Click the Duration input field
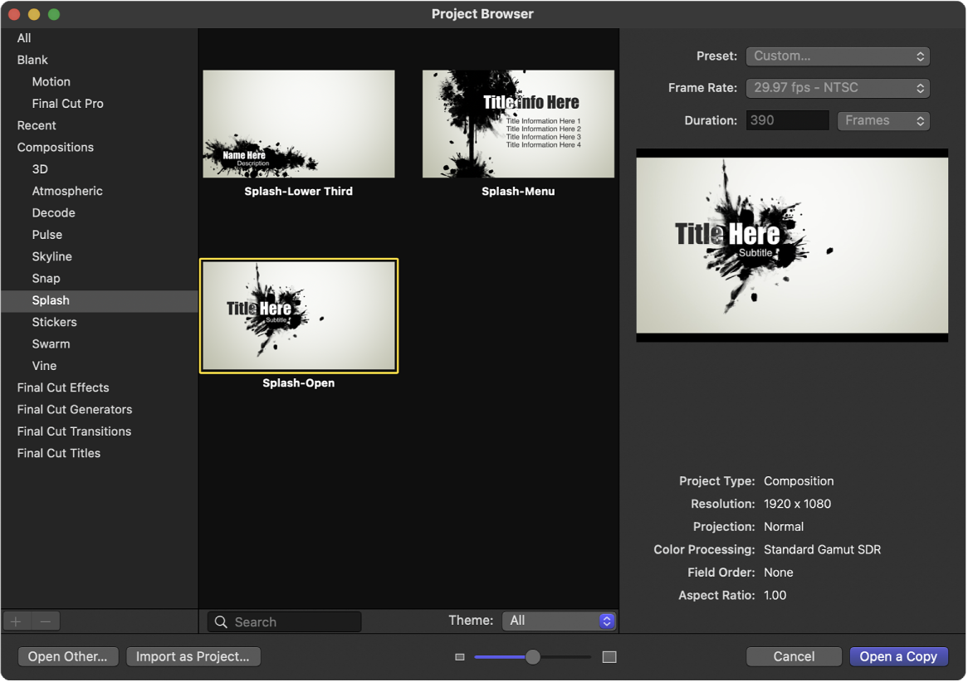This screenshot has width=968, height=682. pos(787,120)
